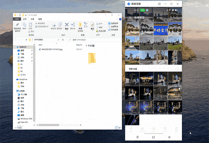Close the phone selection mode with X
The width and height of the screenshot is (209, 143).
(x=130, y=18)
